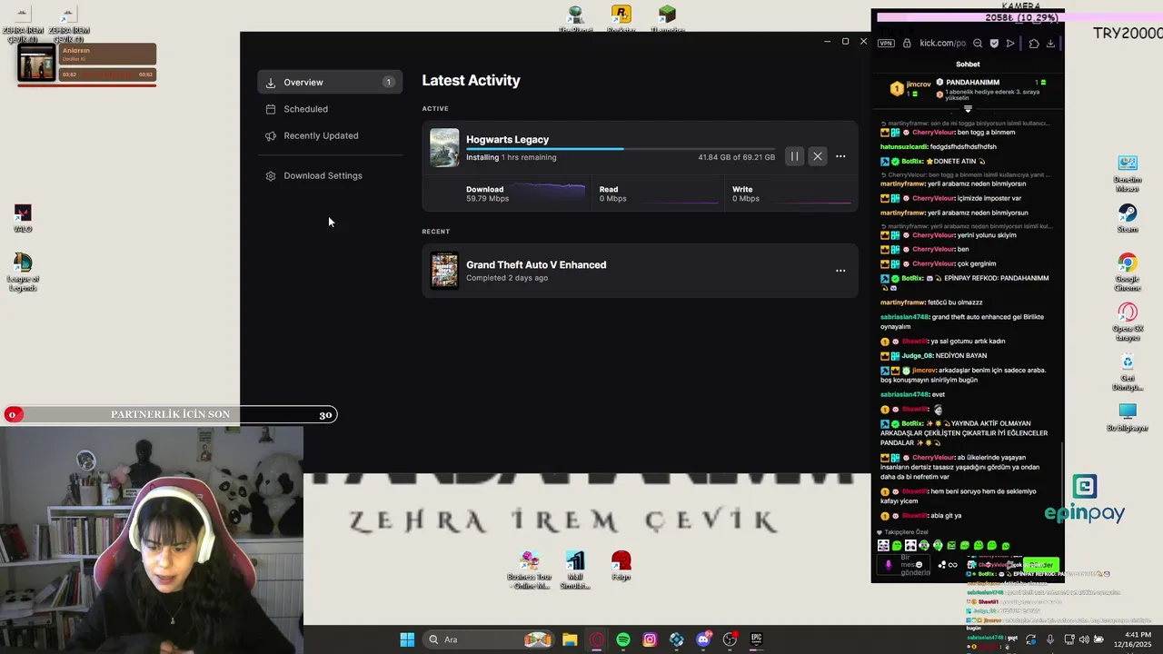
Task: Click the volume icon in system tray
Action: pyautogui.click(x=1083, y=639)
